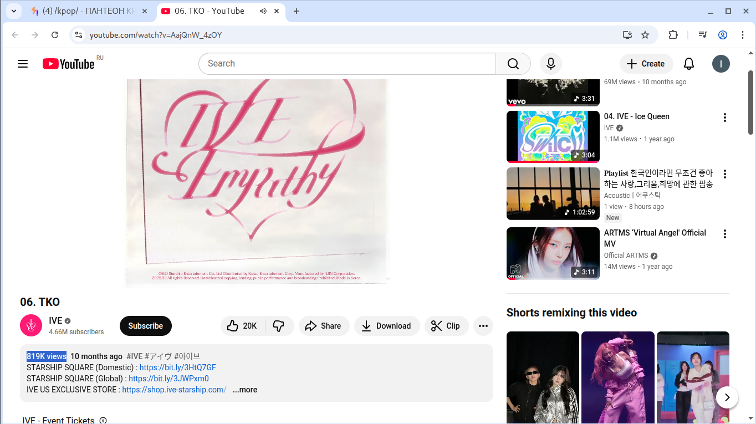Bookmark this page with the star
The width and height of the screenshot is (756, 424).
[x=645, y=35]
